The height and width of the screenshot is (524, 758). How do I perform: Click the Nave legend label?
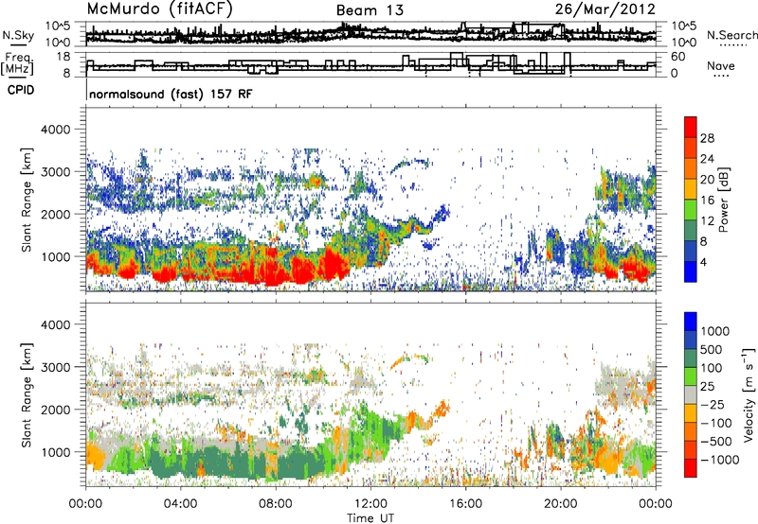[721, 65]
